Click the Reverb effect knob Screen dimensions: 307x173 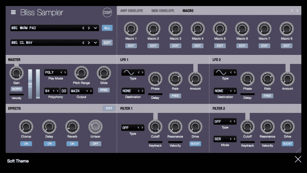tap(72, 127)
